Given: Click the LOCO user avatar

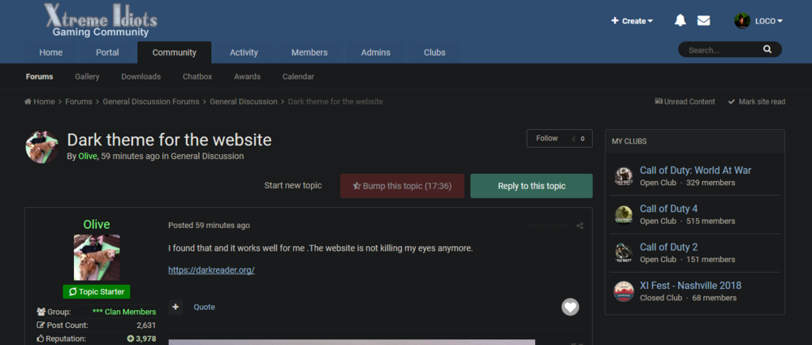Looking at the screenshot, I should point(742,21).
